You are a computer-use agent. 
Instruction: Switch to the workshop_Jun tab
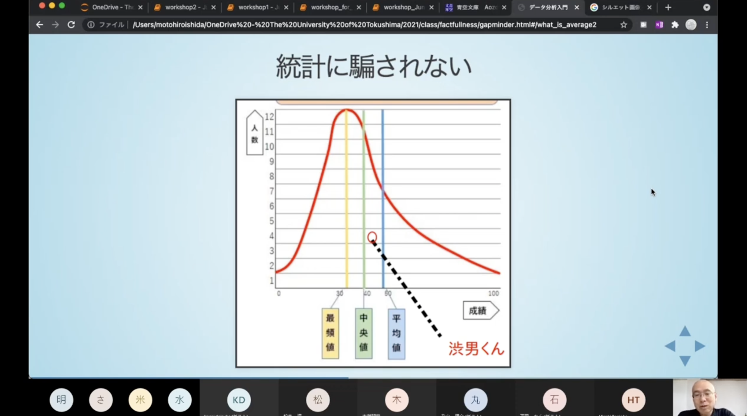(x=403, y=7)
